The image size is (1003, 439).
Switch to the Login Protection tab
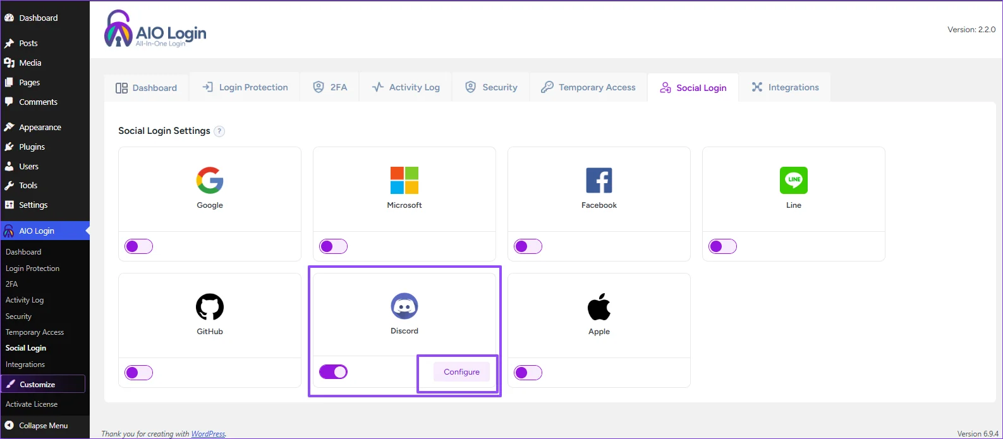[x=245, y=87]
